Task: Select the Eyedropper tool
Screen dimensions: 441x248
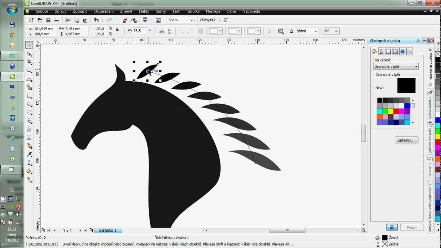Action: (x=29, y=154)
